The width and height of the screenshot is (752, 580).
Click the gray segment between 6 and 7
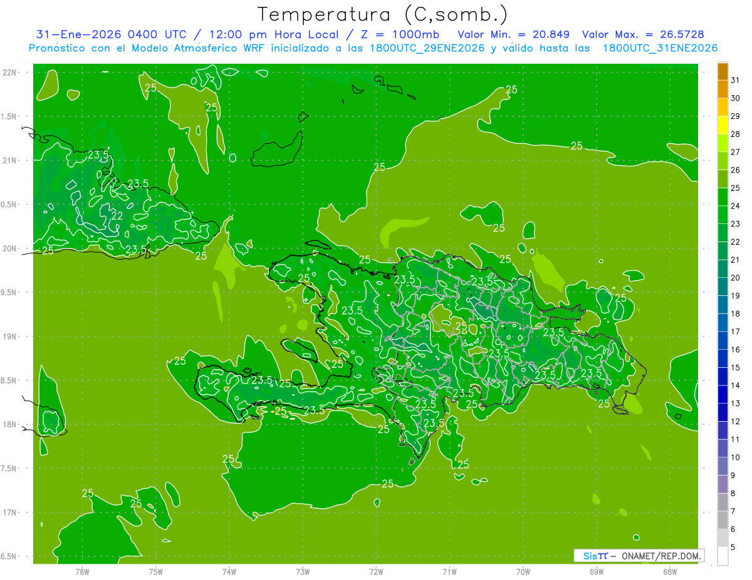723,521
